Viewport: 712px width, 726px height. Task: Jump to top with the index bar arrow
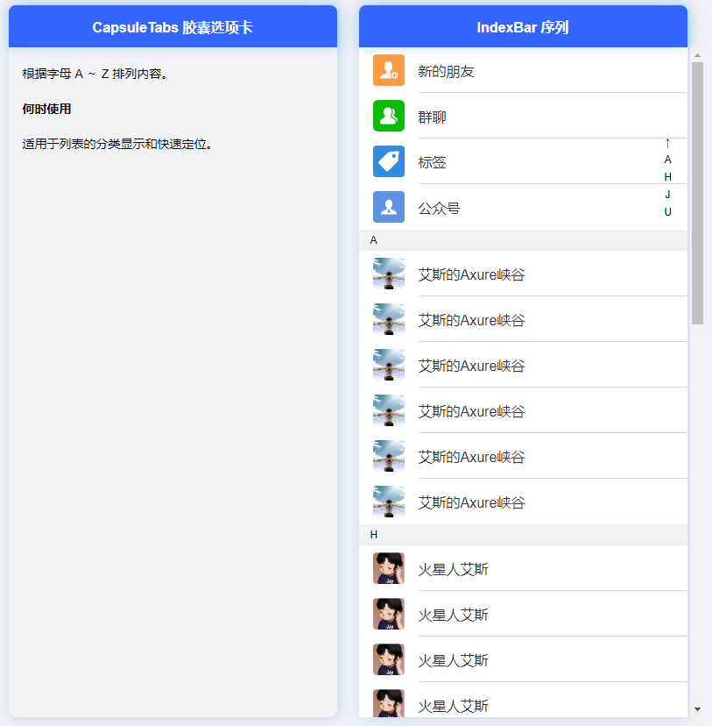click(x=667, y=143)
